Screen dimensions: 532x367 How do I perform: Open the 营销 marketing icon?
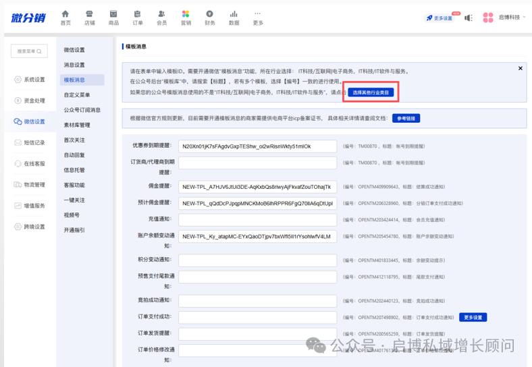pyautogui.click(x=186, y=14)
